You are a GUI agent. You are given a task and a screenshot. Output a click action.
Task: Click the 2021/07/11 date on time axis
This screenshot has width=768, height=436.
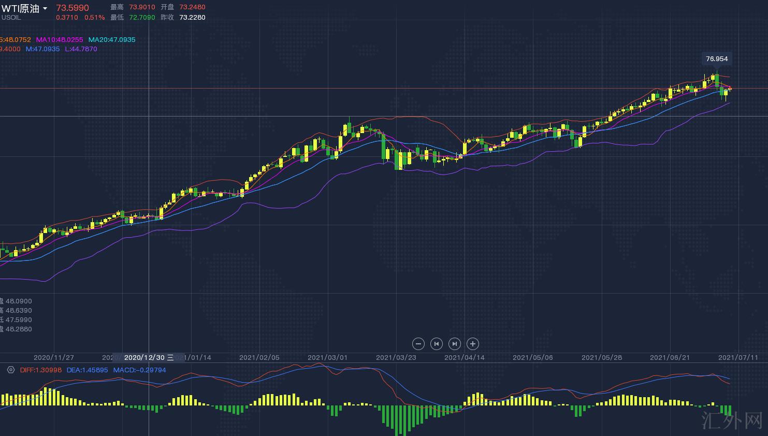[738, 357]
